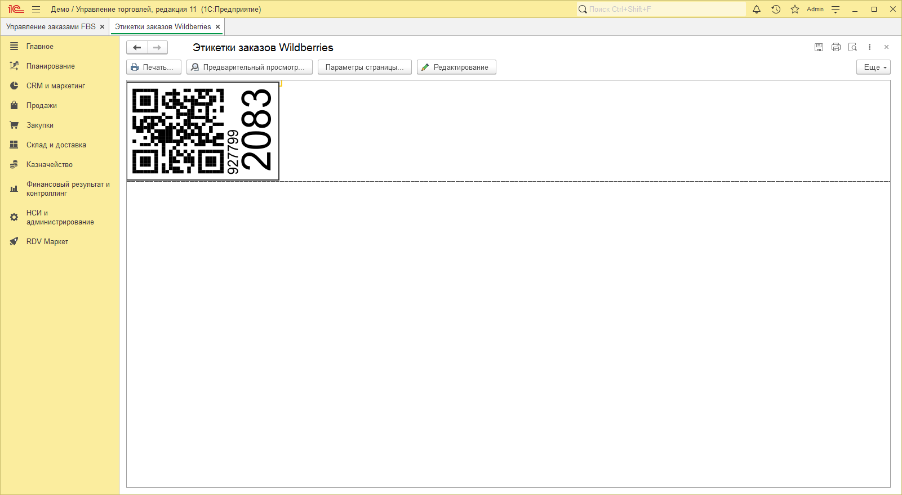The height and width of the screenshot is (495, 902).
Task: Switch to Управление заказами FBS tab
Action: tap(51, 26)
